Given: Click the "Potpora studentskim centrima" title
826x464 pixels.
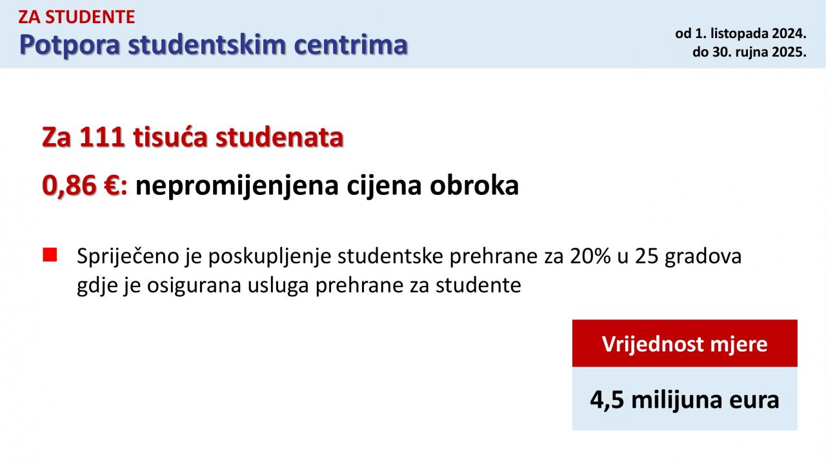Looking at the screenshot, I should click(213, 45).
